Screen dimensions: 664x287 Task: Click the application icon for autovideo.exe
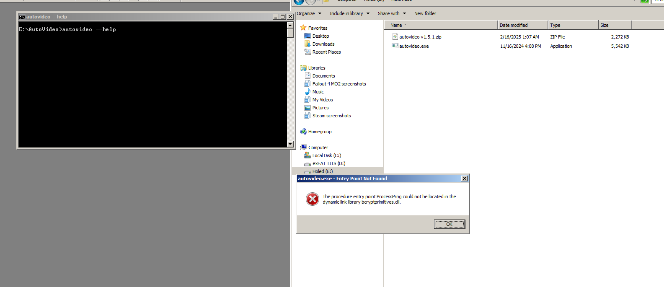395,46
